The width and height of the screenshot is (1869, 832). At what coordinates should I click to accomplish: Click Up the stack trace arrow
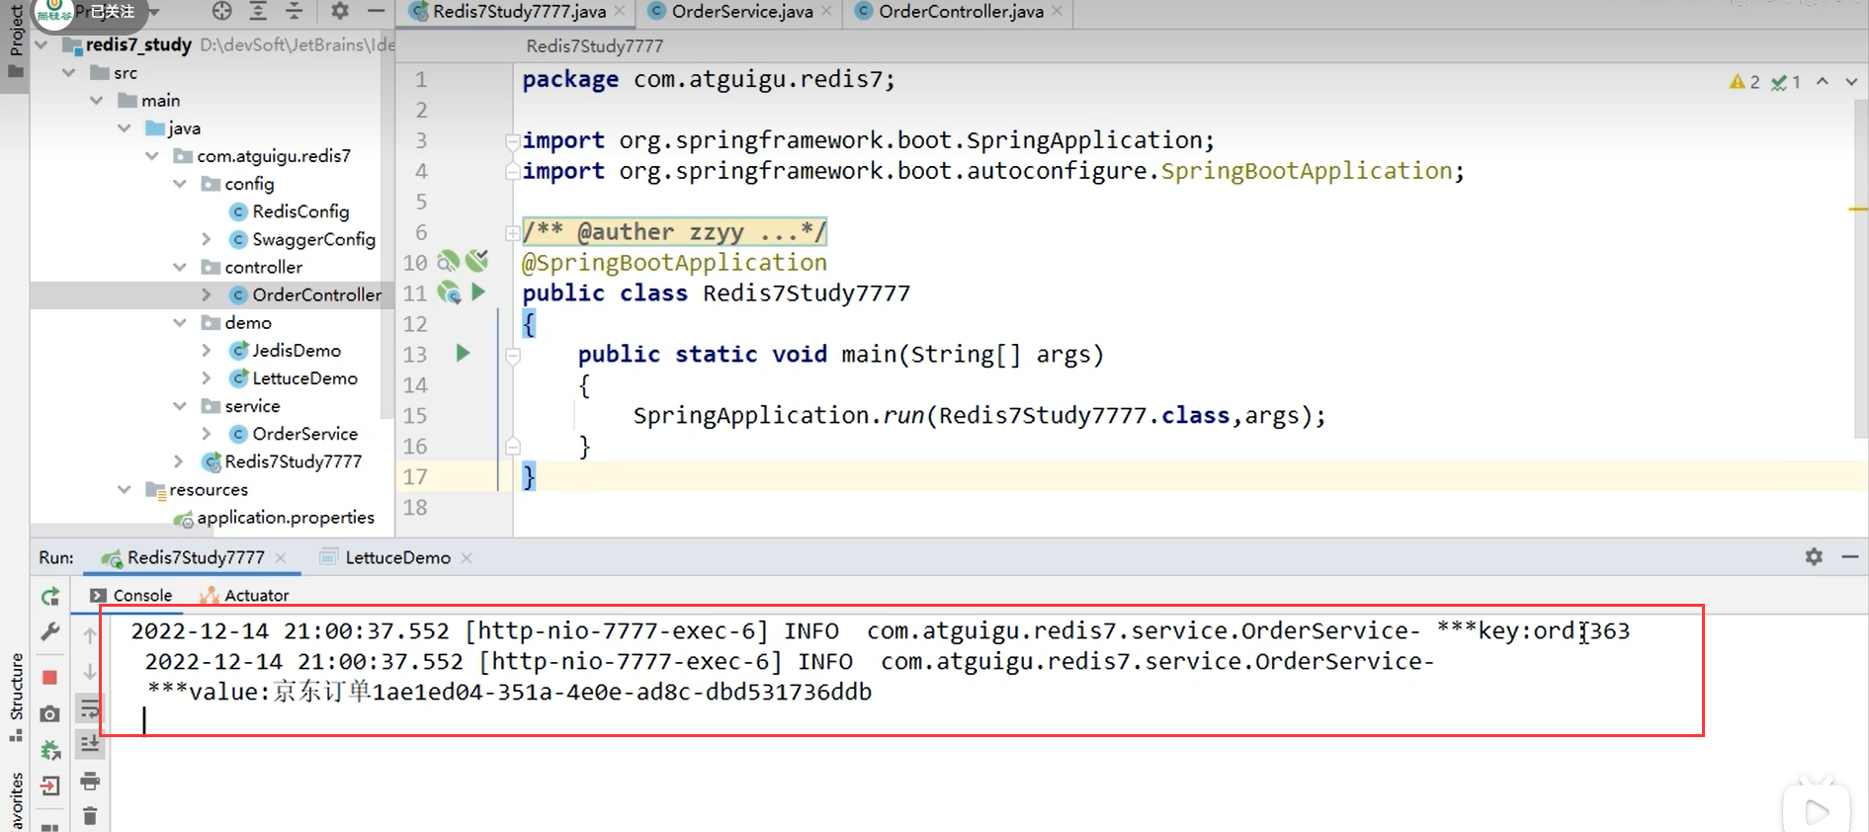90,635
